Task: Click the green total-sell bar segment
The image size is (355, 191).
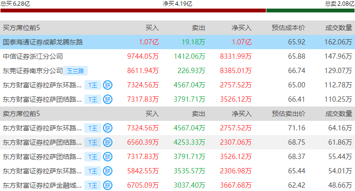Action: coord(310,11)
